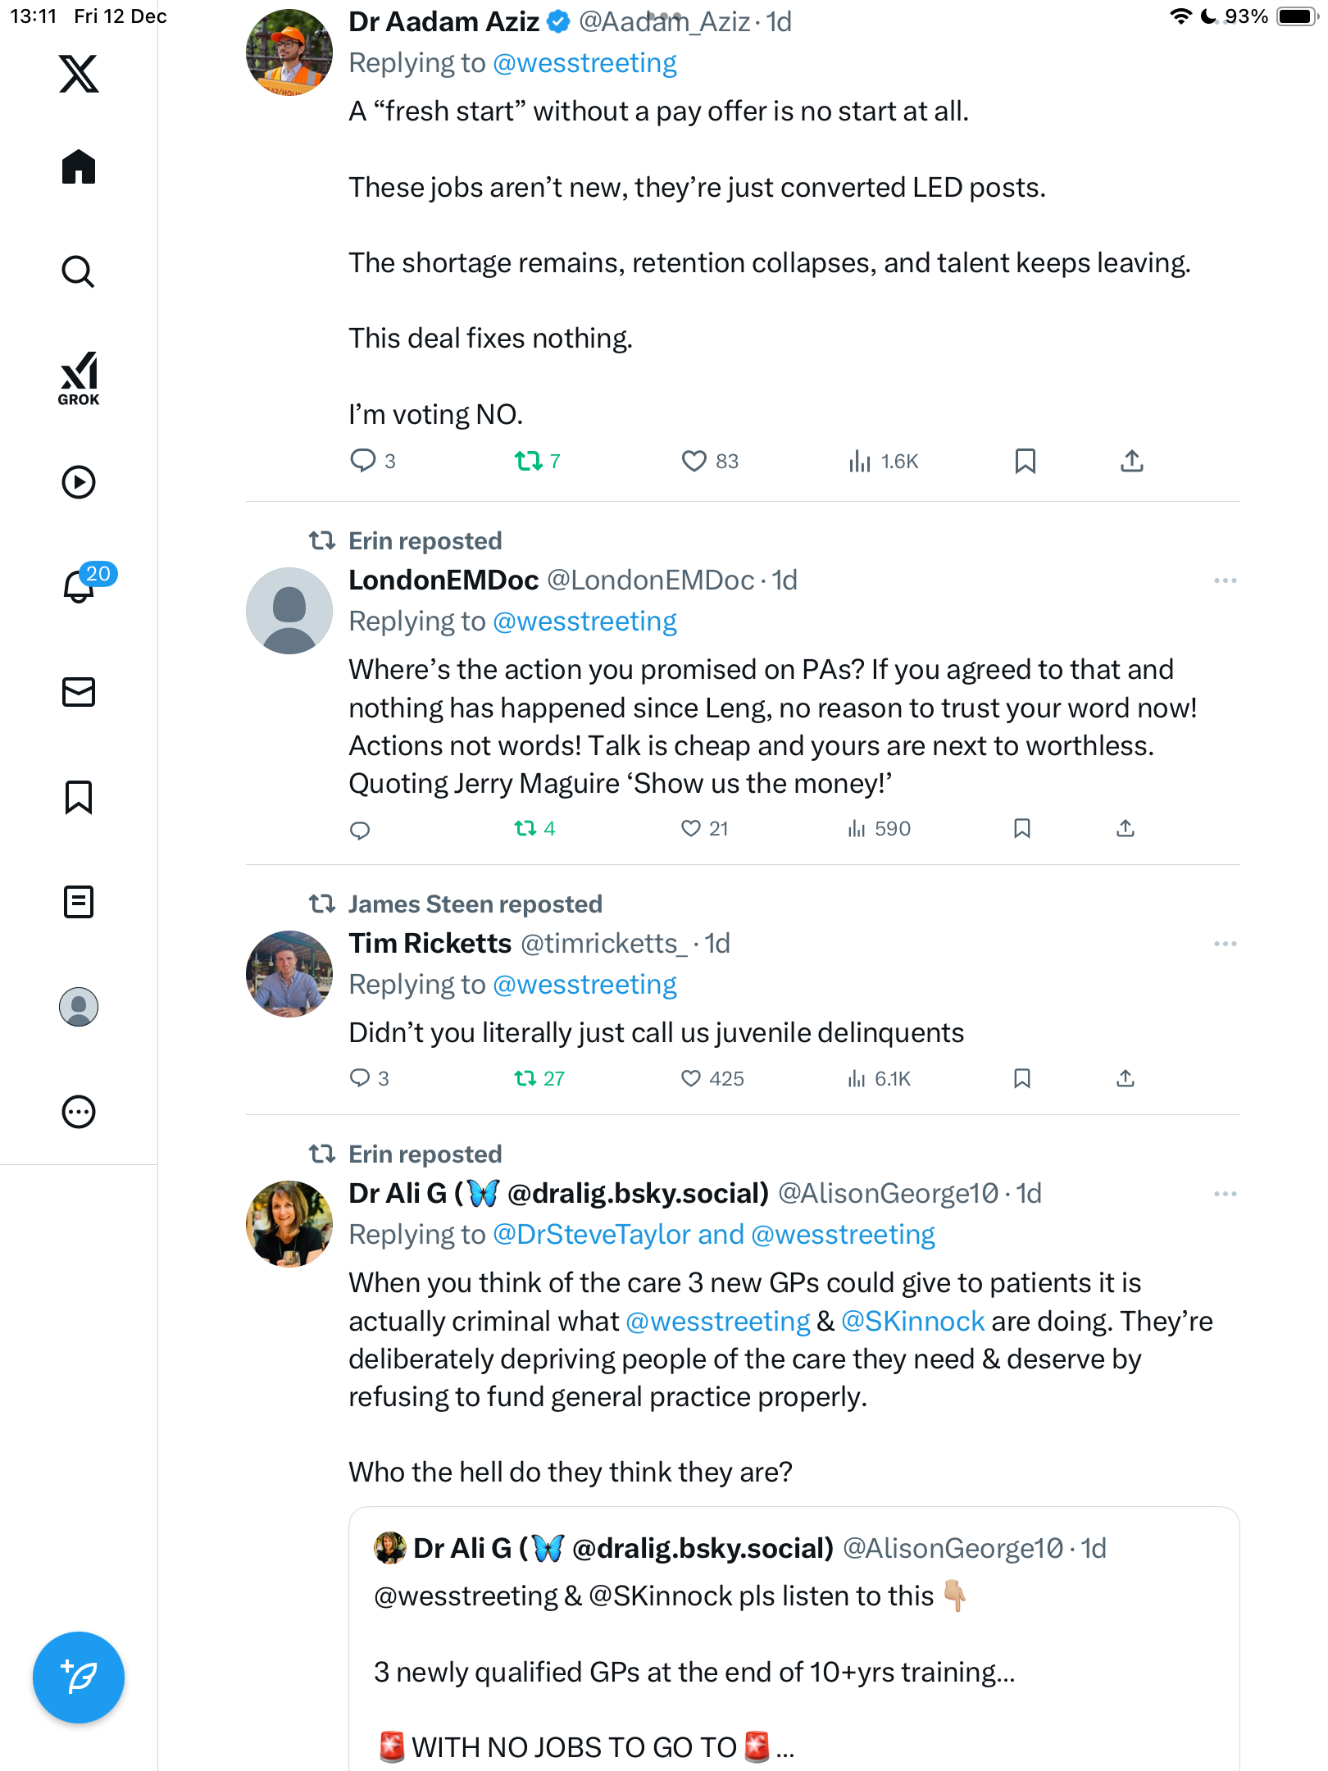Tap the compose new post button
This screenshot has width=1328, height=1771.
point(79,1678)
